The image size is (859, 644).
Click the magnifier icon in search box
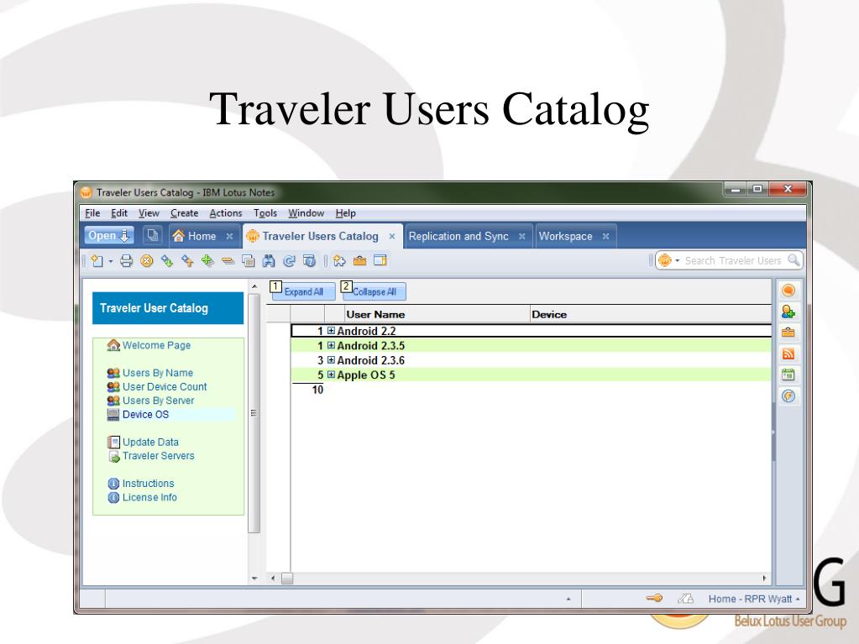[x=794, y=260]
